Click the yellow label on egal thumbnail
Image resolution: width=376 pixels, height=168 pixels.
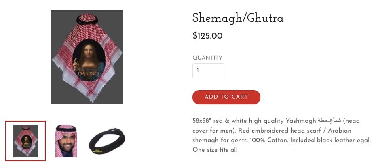coord(98,151)
